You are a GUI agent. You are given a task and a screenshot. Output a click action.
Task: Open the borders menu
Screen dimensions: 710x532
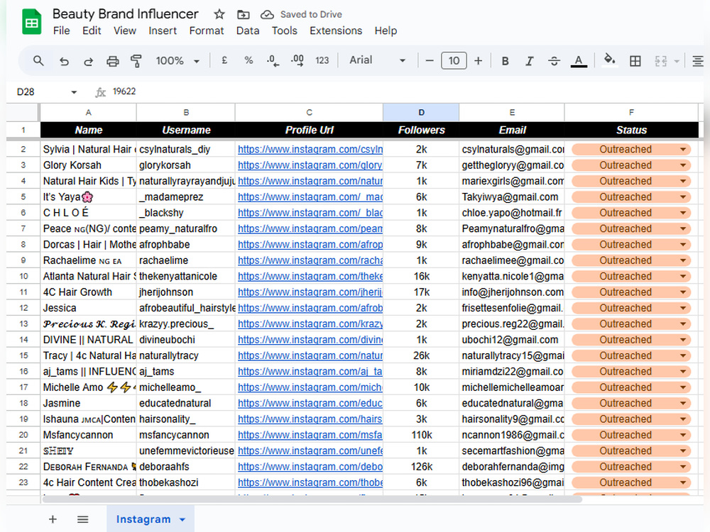point(635,61)
